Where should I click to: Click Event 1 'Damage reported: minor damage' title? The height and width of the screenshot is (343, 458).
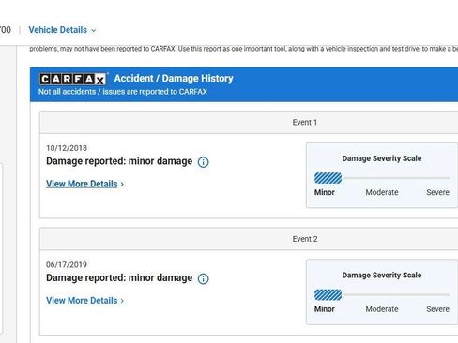(x=119, y=161)
